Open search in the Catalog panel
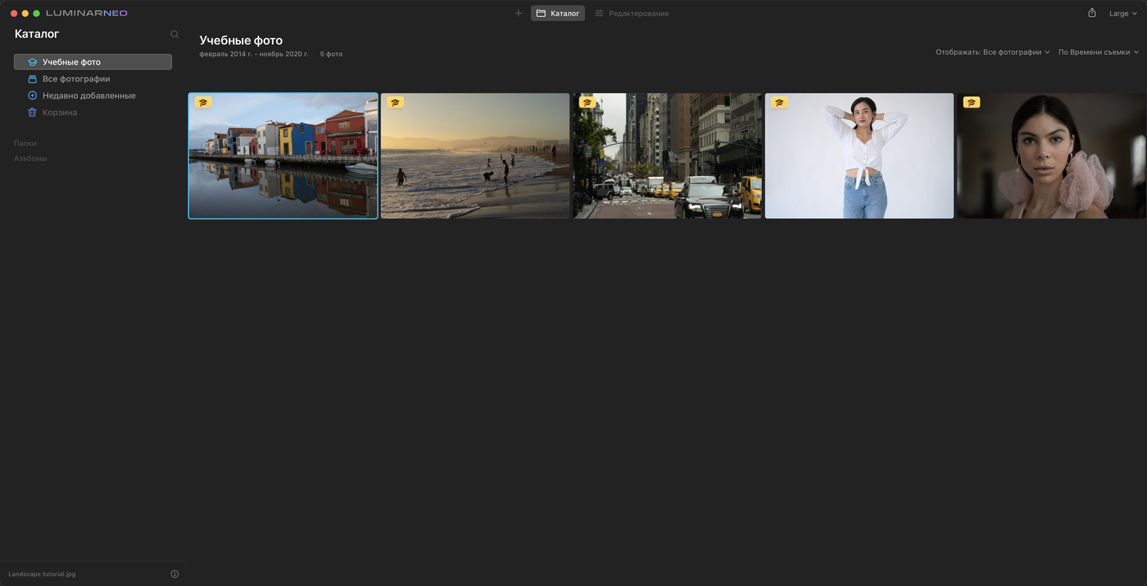The height and width of the screenshot is (586, 1147). [x=174, y=34]
